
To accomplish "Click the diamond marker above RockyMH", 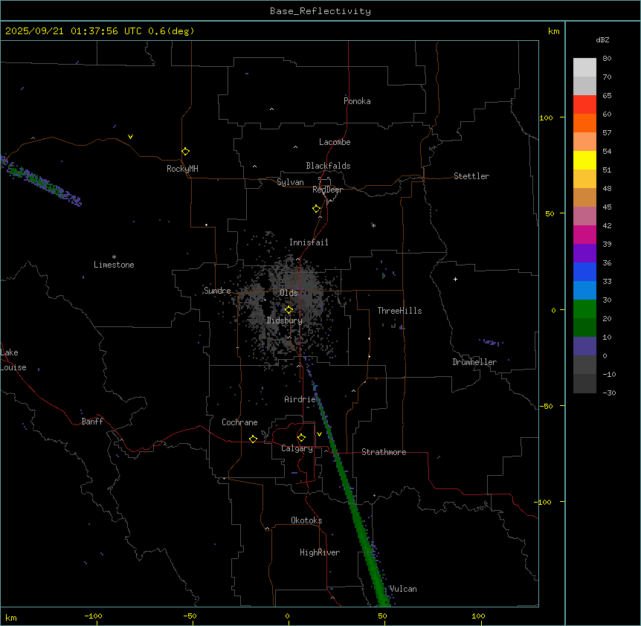I will click(x=185, y=151).
